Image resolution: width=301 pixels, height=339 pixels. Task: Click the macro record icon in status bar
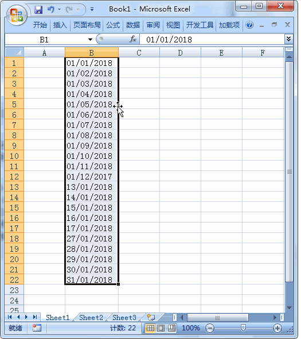tap(37, 328)
